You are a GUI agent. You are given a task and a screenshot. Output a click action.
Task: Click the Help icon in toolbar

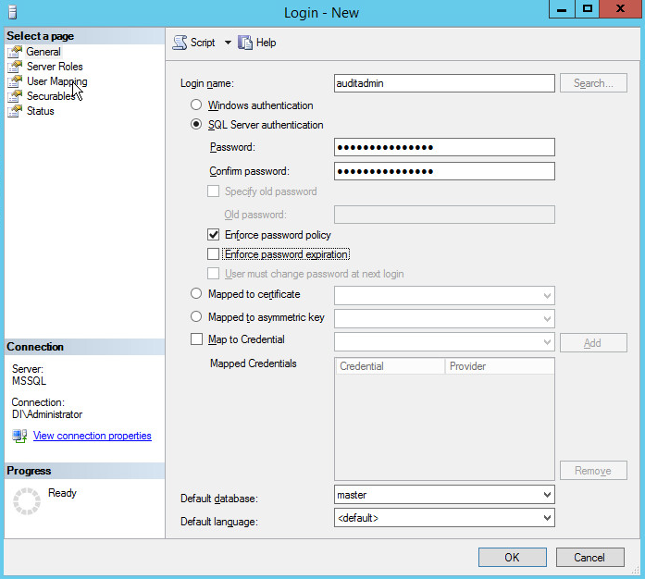245,43
